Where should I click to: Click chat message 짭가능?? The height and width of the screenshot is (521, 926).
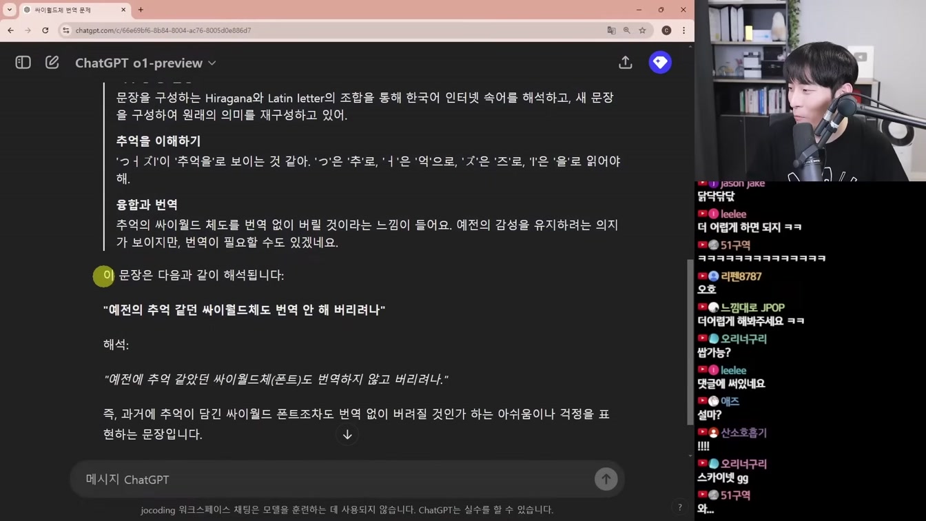[714, 352]
